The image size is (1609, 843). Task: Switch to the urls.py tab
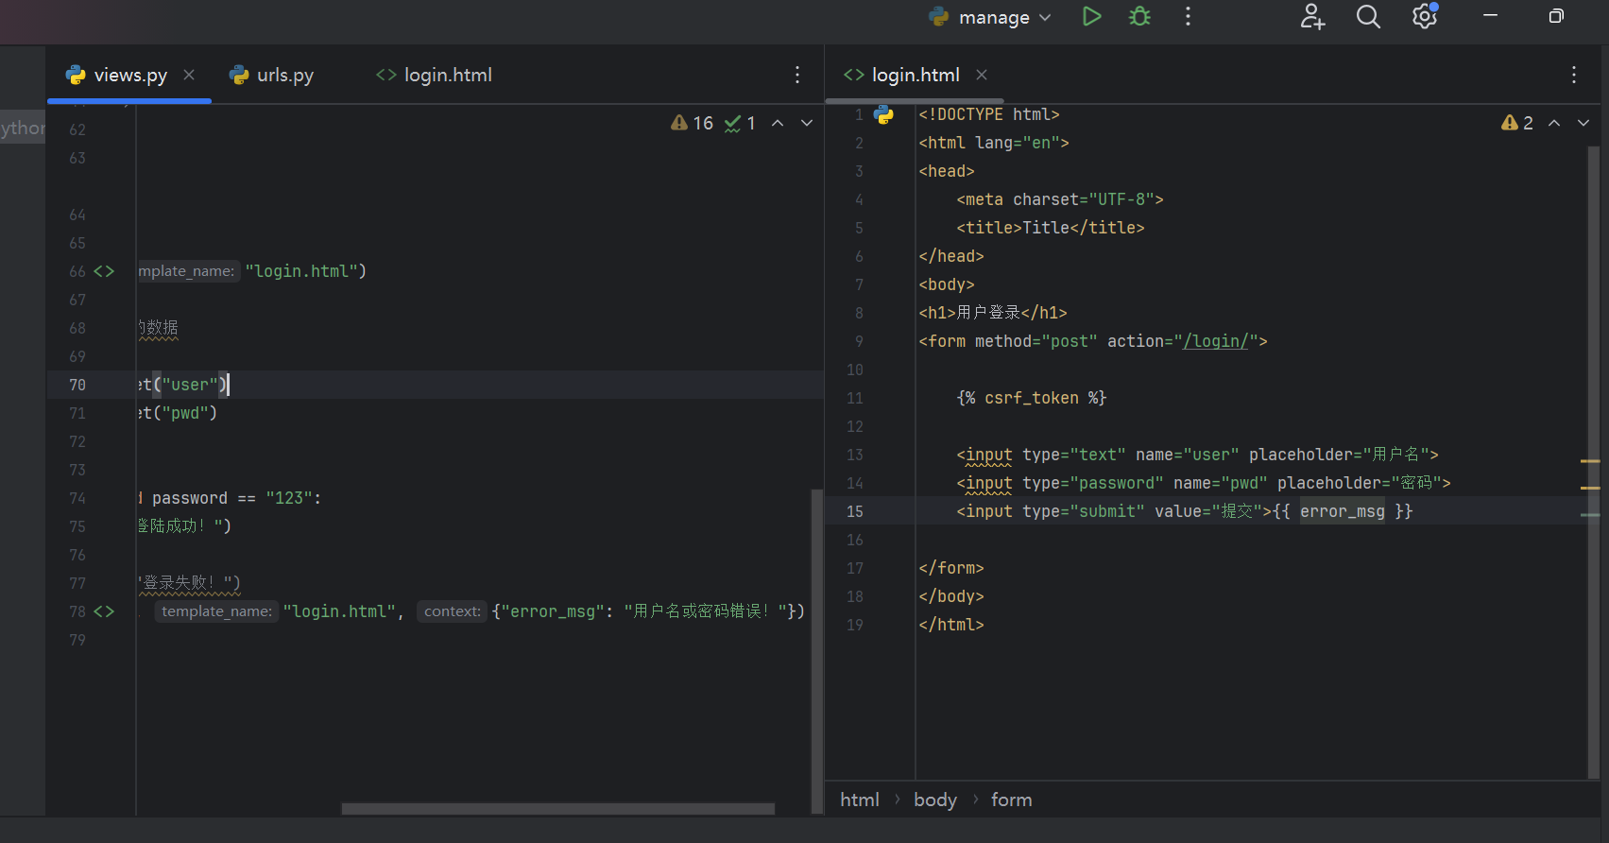(271, 75)
